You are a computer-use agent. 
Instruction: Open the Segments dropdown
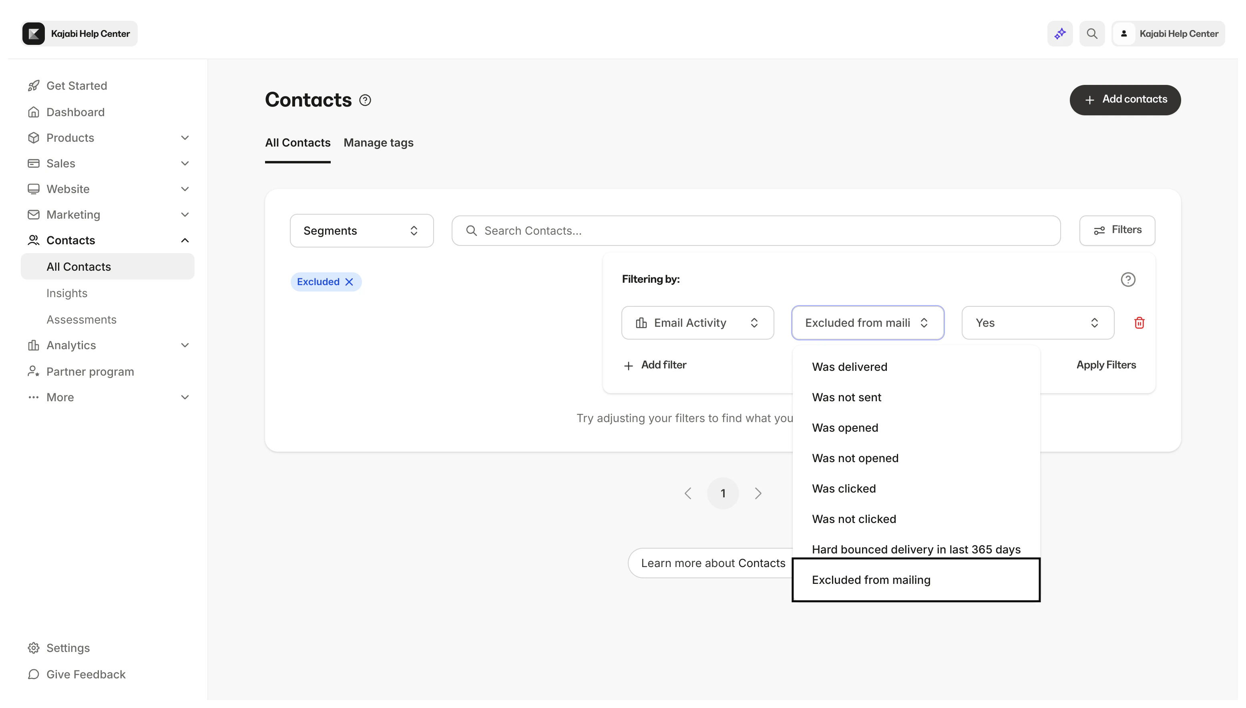(361, 231)
